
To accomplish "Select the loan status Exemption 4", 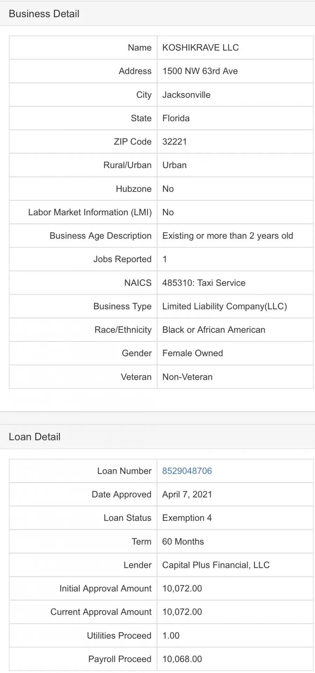I will pos(187,518).
